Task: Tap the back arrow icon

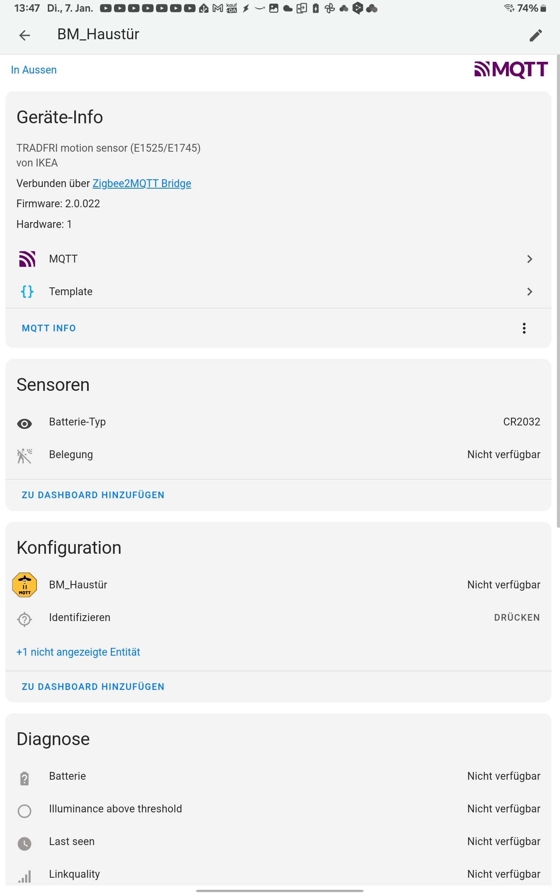Action: click(24, 35)
